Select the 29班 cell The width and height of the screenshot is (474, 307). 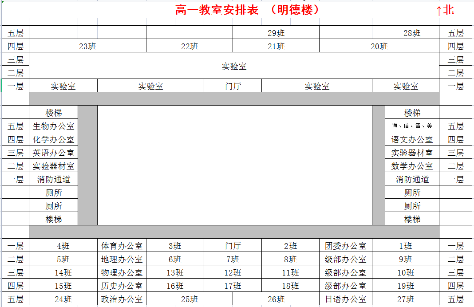point(276,33)
